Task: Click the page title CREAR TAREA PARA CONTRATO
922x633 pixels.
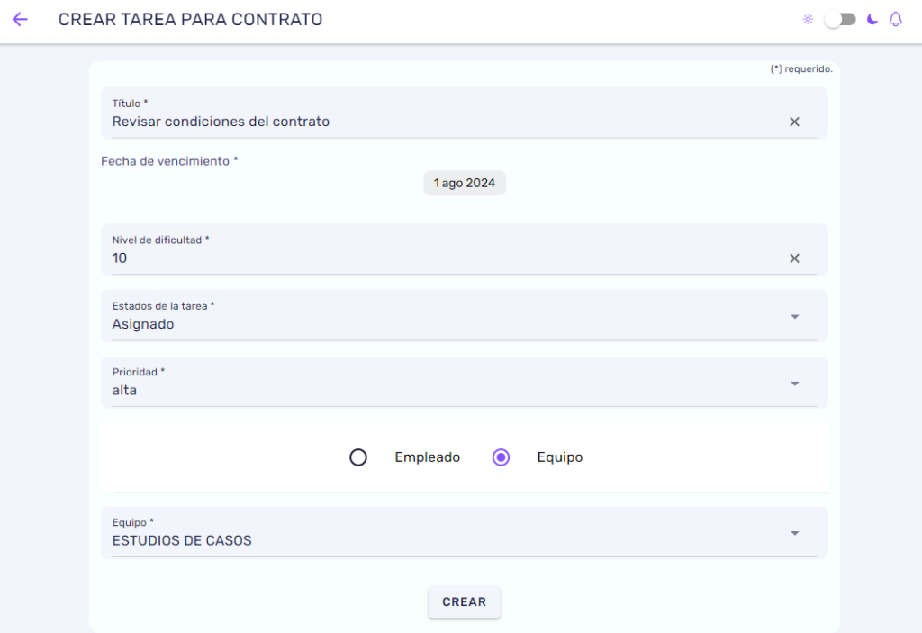Action: (x=191, y=20)
